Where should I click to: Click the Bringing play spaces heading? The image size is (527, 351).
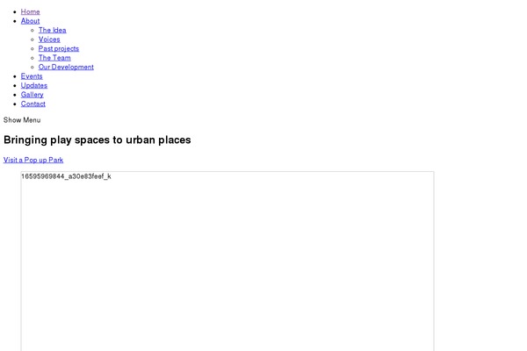tap(97, 140)
